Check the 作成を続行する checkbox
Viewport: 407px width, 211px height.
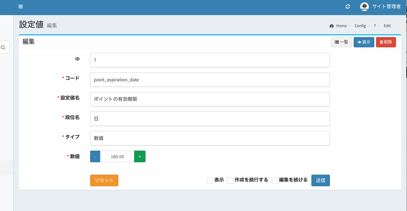point(231,180)
